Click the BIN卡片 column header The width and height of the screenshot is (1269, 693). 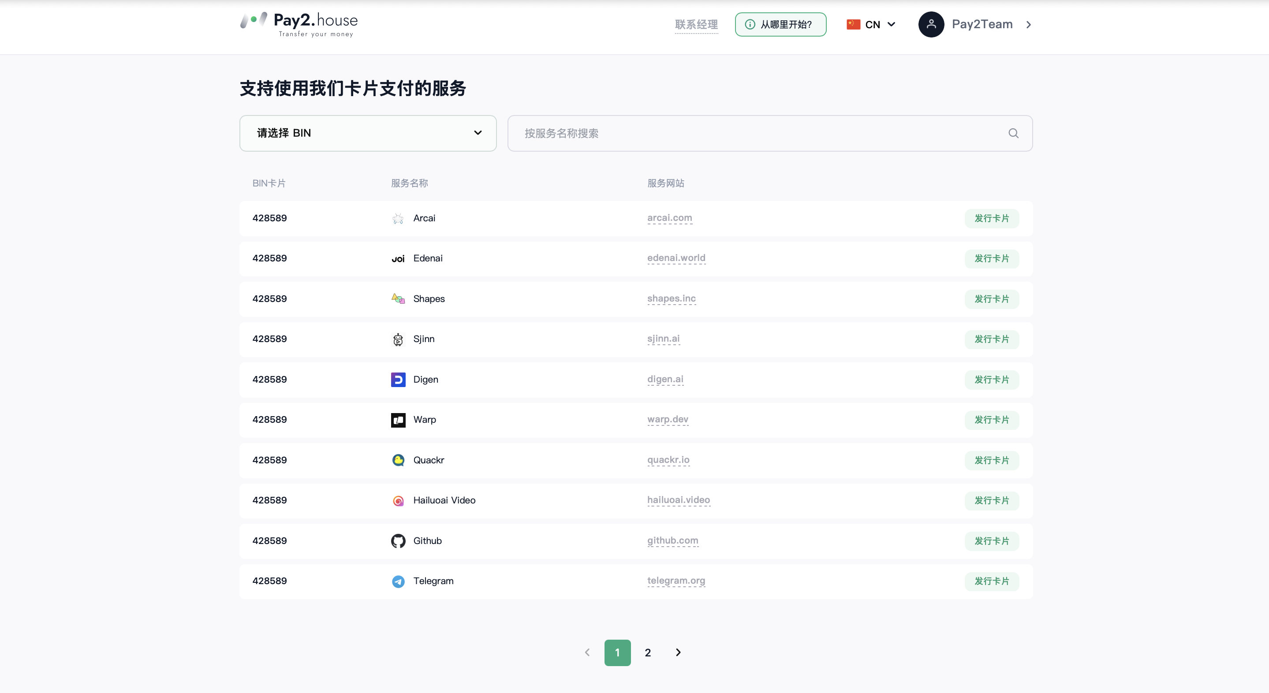click(x=269, y=183)
